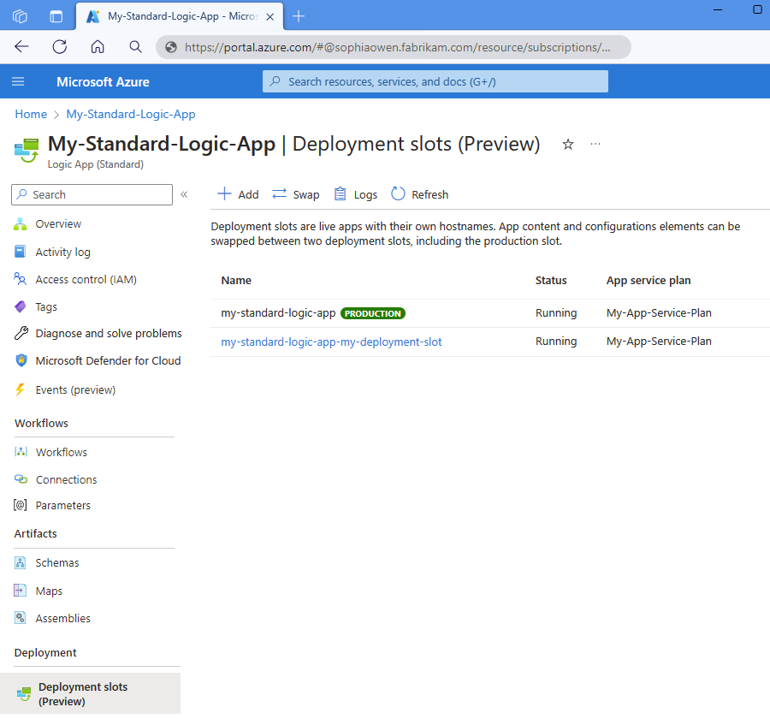Screen dimensions: 770x719
Task: Open the Maps menu item
Action: 49,591
